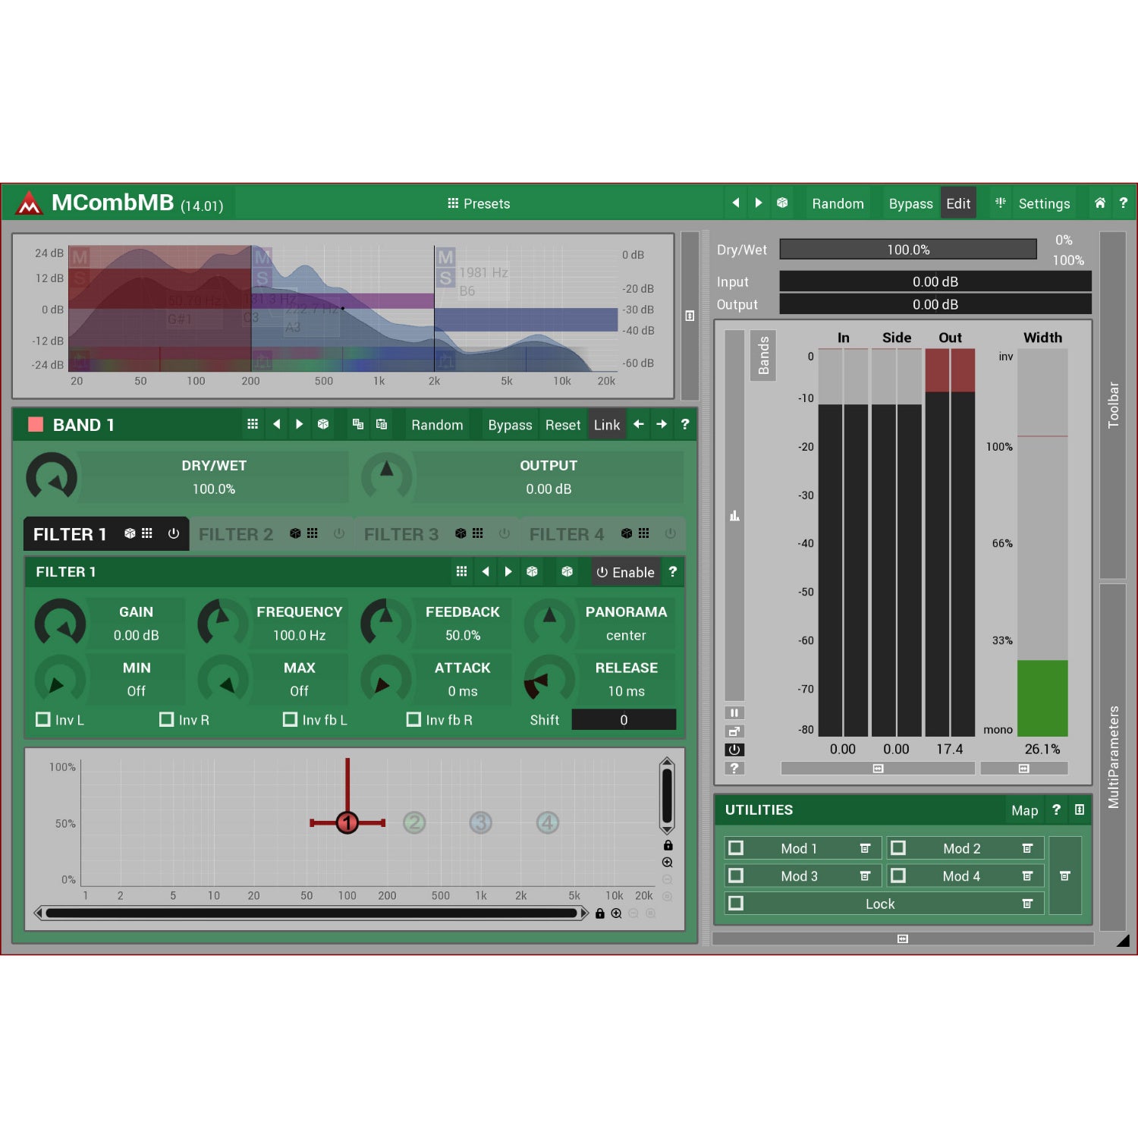Switch to Edit mode
The height and width of the screenshot is (1138, 1138).
point(958,203)
